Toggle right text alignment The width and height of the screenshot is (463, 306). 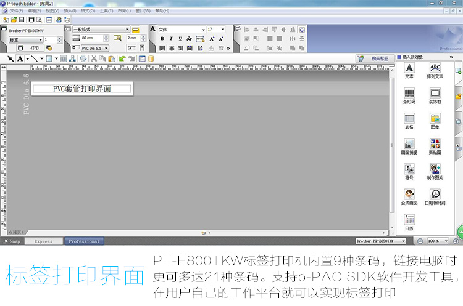[x=180, y=48]
